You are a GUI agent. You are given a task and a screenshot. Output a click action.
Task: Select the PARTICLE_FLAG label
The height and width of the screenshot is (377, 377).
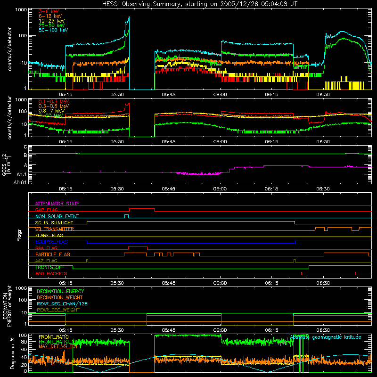[x=53, y=254]
